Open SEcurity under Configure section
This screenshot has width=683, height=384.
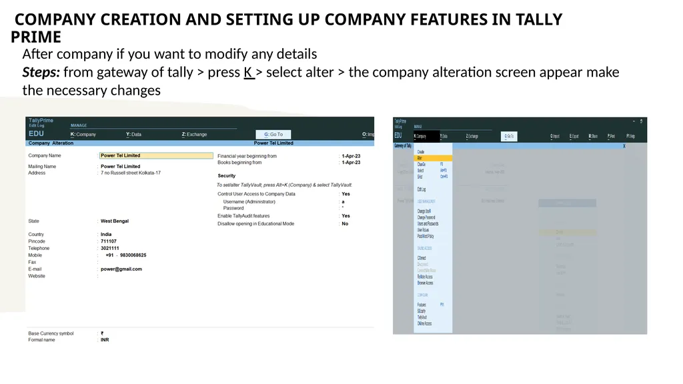422,311
